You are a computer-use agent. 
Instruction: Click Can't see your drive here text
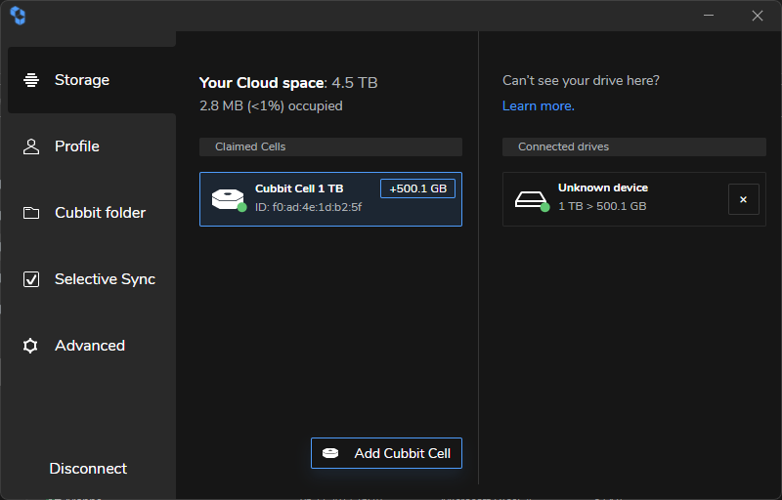pos(581,80)
